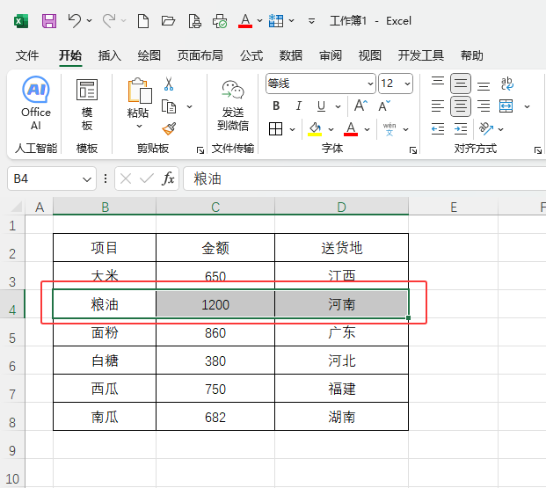546x488 pixels.
Task: Open the insert function fx dialog
Action: [168, 178]
